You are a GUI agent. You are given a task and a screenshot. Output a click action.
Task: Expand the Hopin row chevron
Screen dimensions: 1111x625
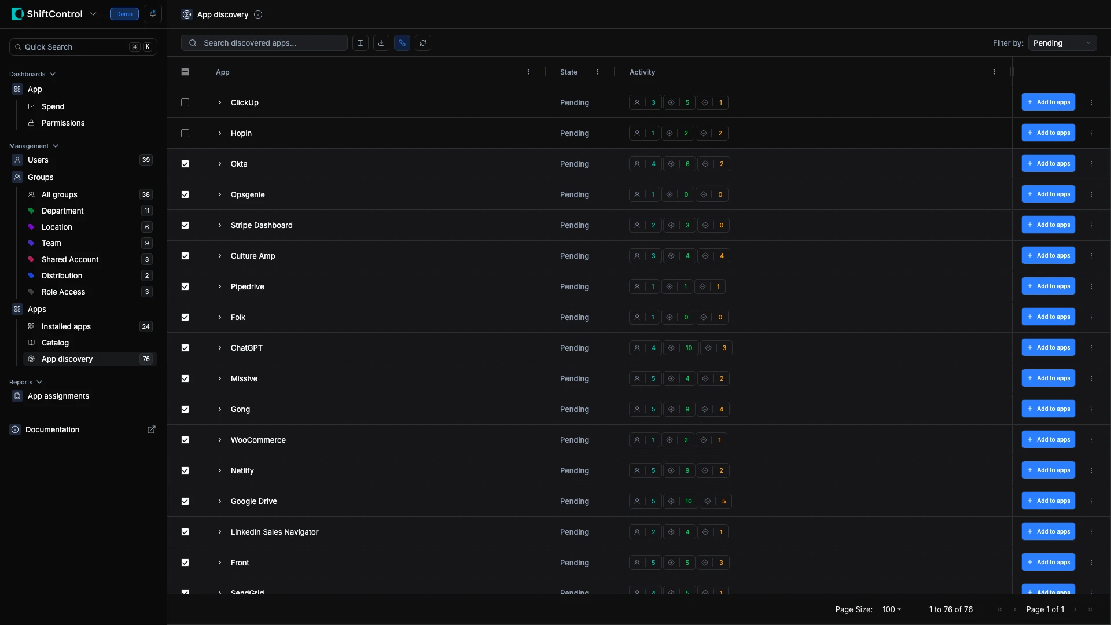tap(220, 133)
